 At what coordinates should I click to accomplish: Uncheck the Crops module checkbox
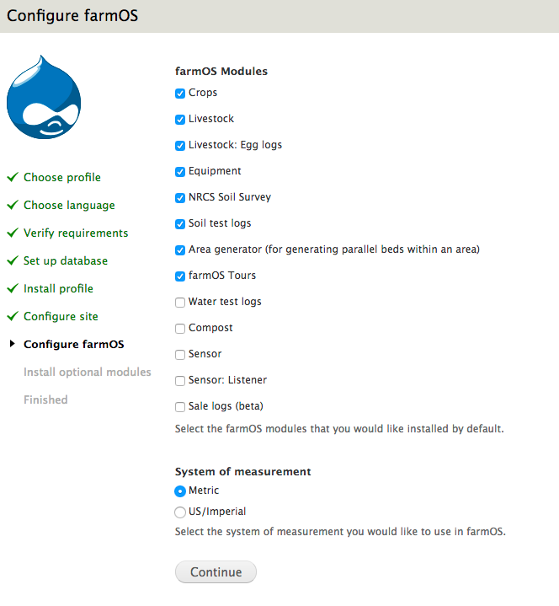pos(180,94)
